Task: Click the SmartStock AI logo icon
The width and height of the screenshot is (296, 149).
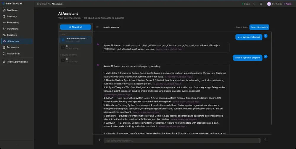Action: pyautogui.click(x=3, y=4)
